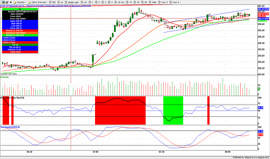Viewport: 270px width, 159px height.
Task: Click the toolbar icon left of the plus sign
Action: [x=7, y=3]
